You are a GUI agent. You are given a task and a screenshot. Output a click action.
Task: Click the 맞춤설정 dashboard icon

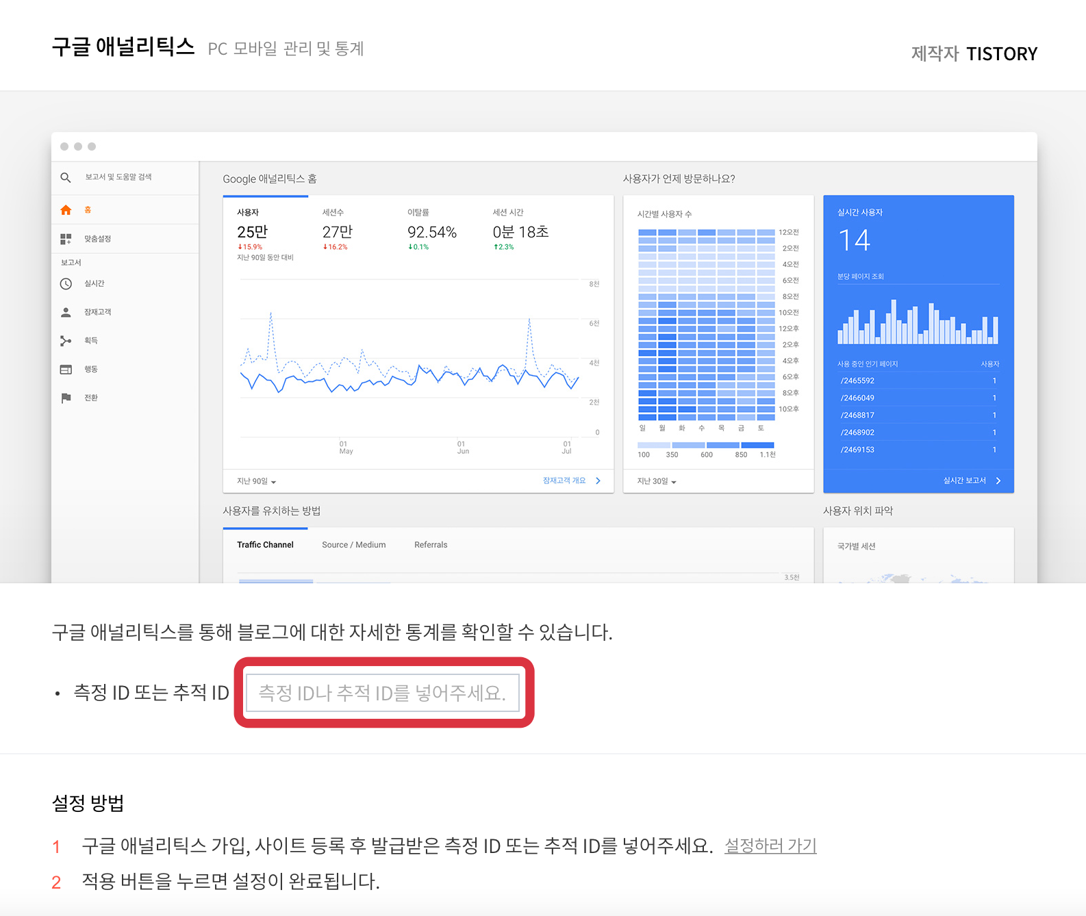pyautogui.click(x=66, y=239)
